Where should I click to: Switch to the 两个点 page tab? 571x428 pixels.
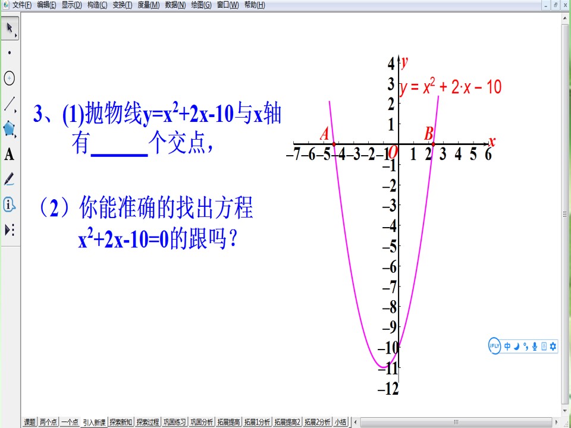[48, 422]
